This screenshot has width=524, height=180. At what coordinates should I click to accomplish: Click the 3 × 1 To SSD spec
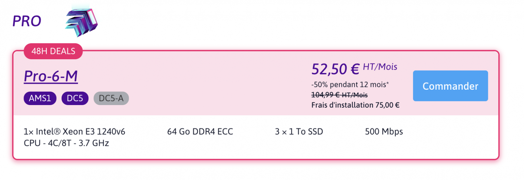click(299, 132)
